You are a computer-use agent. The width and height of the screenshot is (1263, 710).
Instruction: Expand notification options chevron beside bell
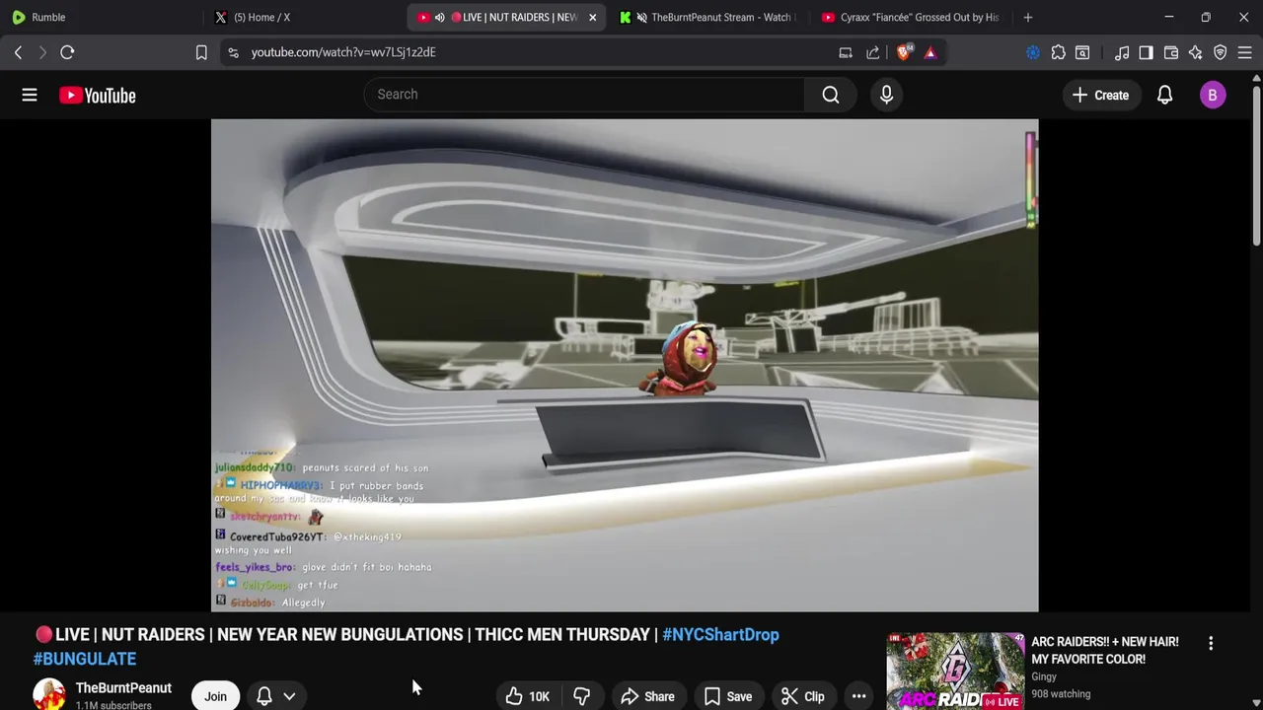click(289, 696)
